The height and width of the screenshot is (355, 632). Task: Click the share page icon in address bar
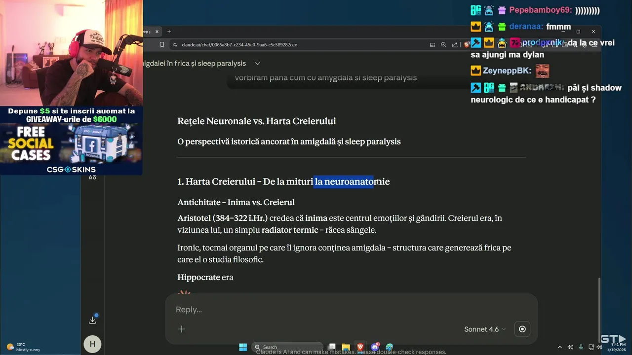[x=454, y=45]
